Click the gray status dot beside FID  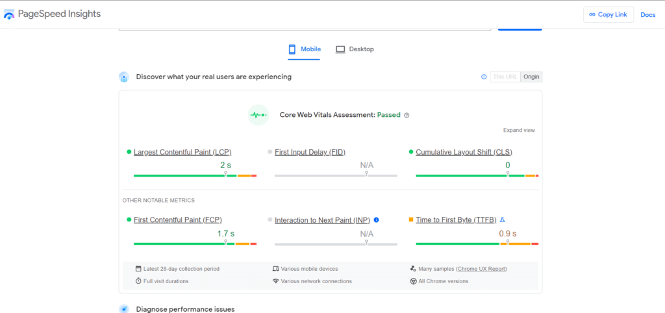(x=270, y=151)
